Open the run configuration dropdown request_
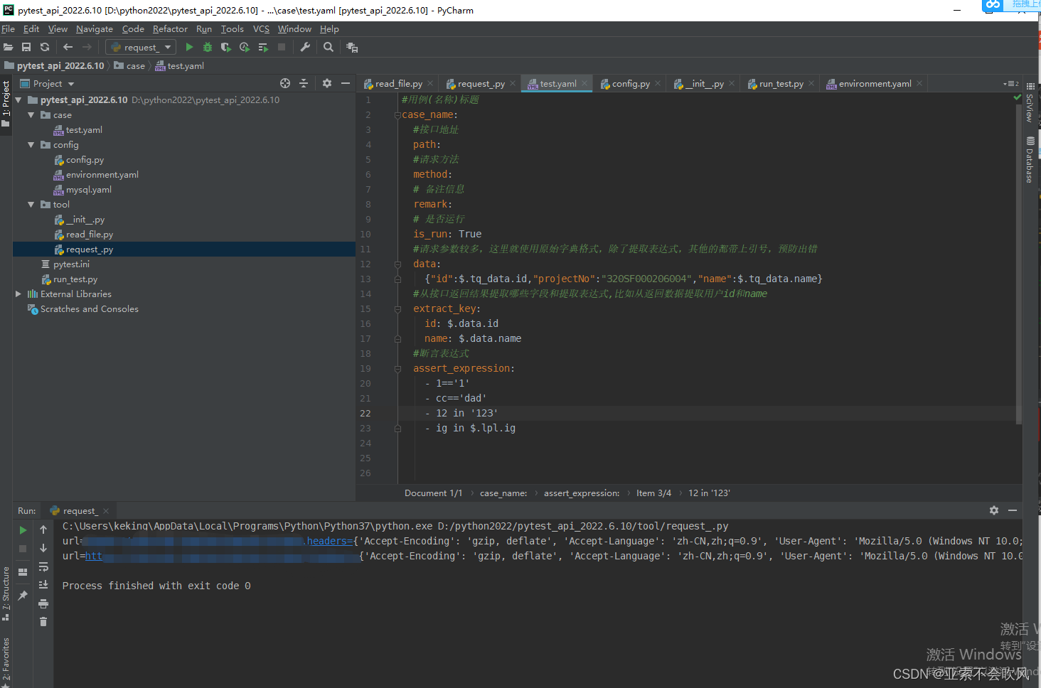The image size is (1041, 688). tap(141, 47)
